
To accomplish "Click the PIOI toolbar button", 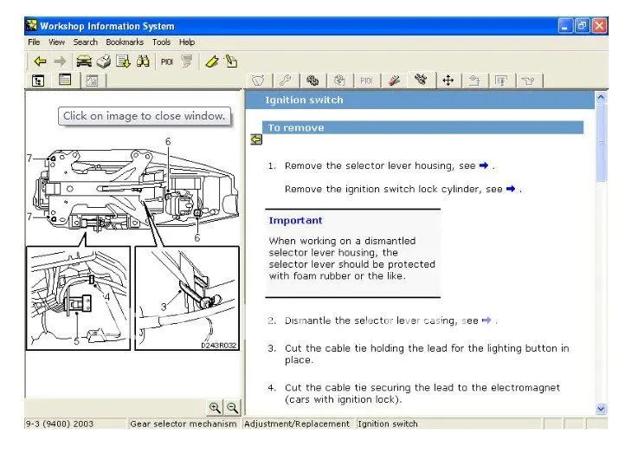I will [167, 61].
